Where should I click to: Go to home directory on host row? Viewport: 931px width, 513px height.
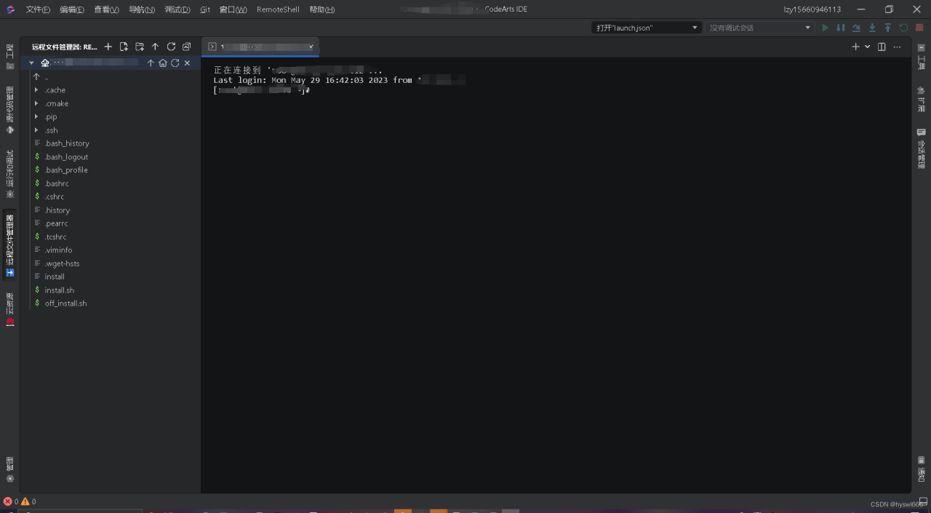163,63
